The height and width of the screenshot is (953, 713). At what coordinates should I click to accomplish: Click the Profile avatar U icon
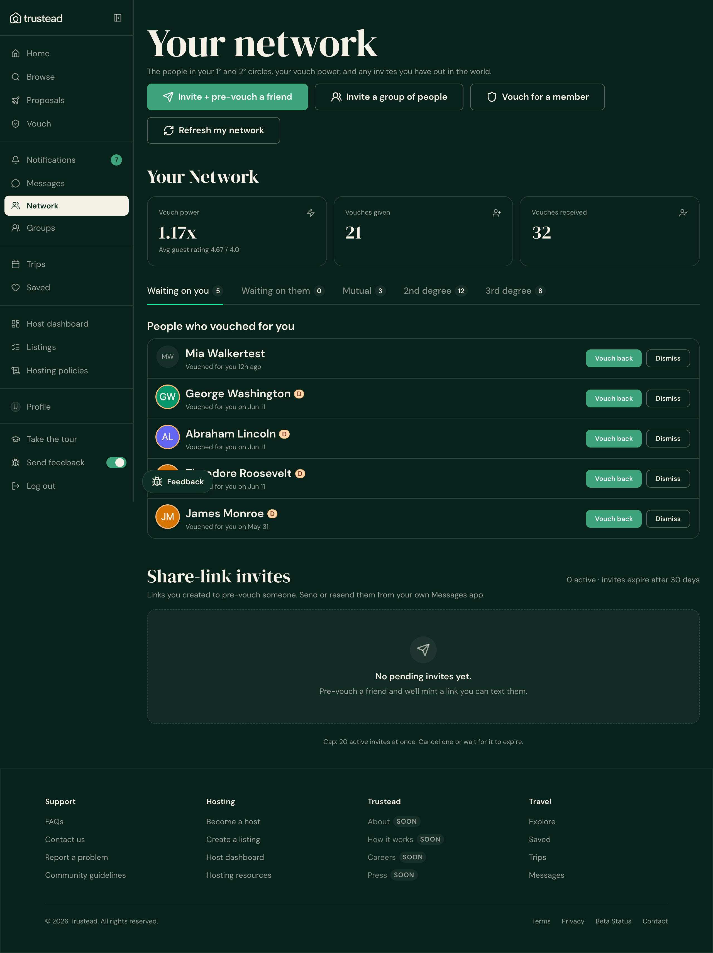tap(16, 407)
